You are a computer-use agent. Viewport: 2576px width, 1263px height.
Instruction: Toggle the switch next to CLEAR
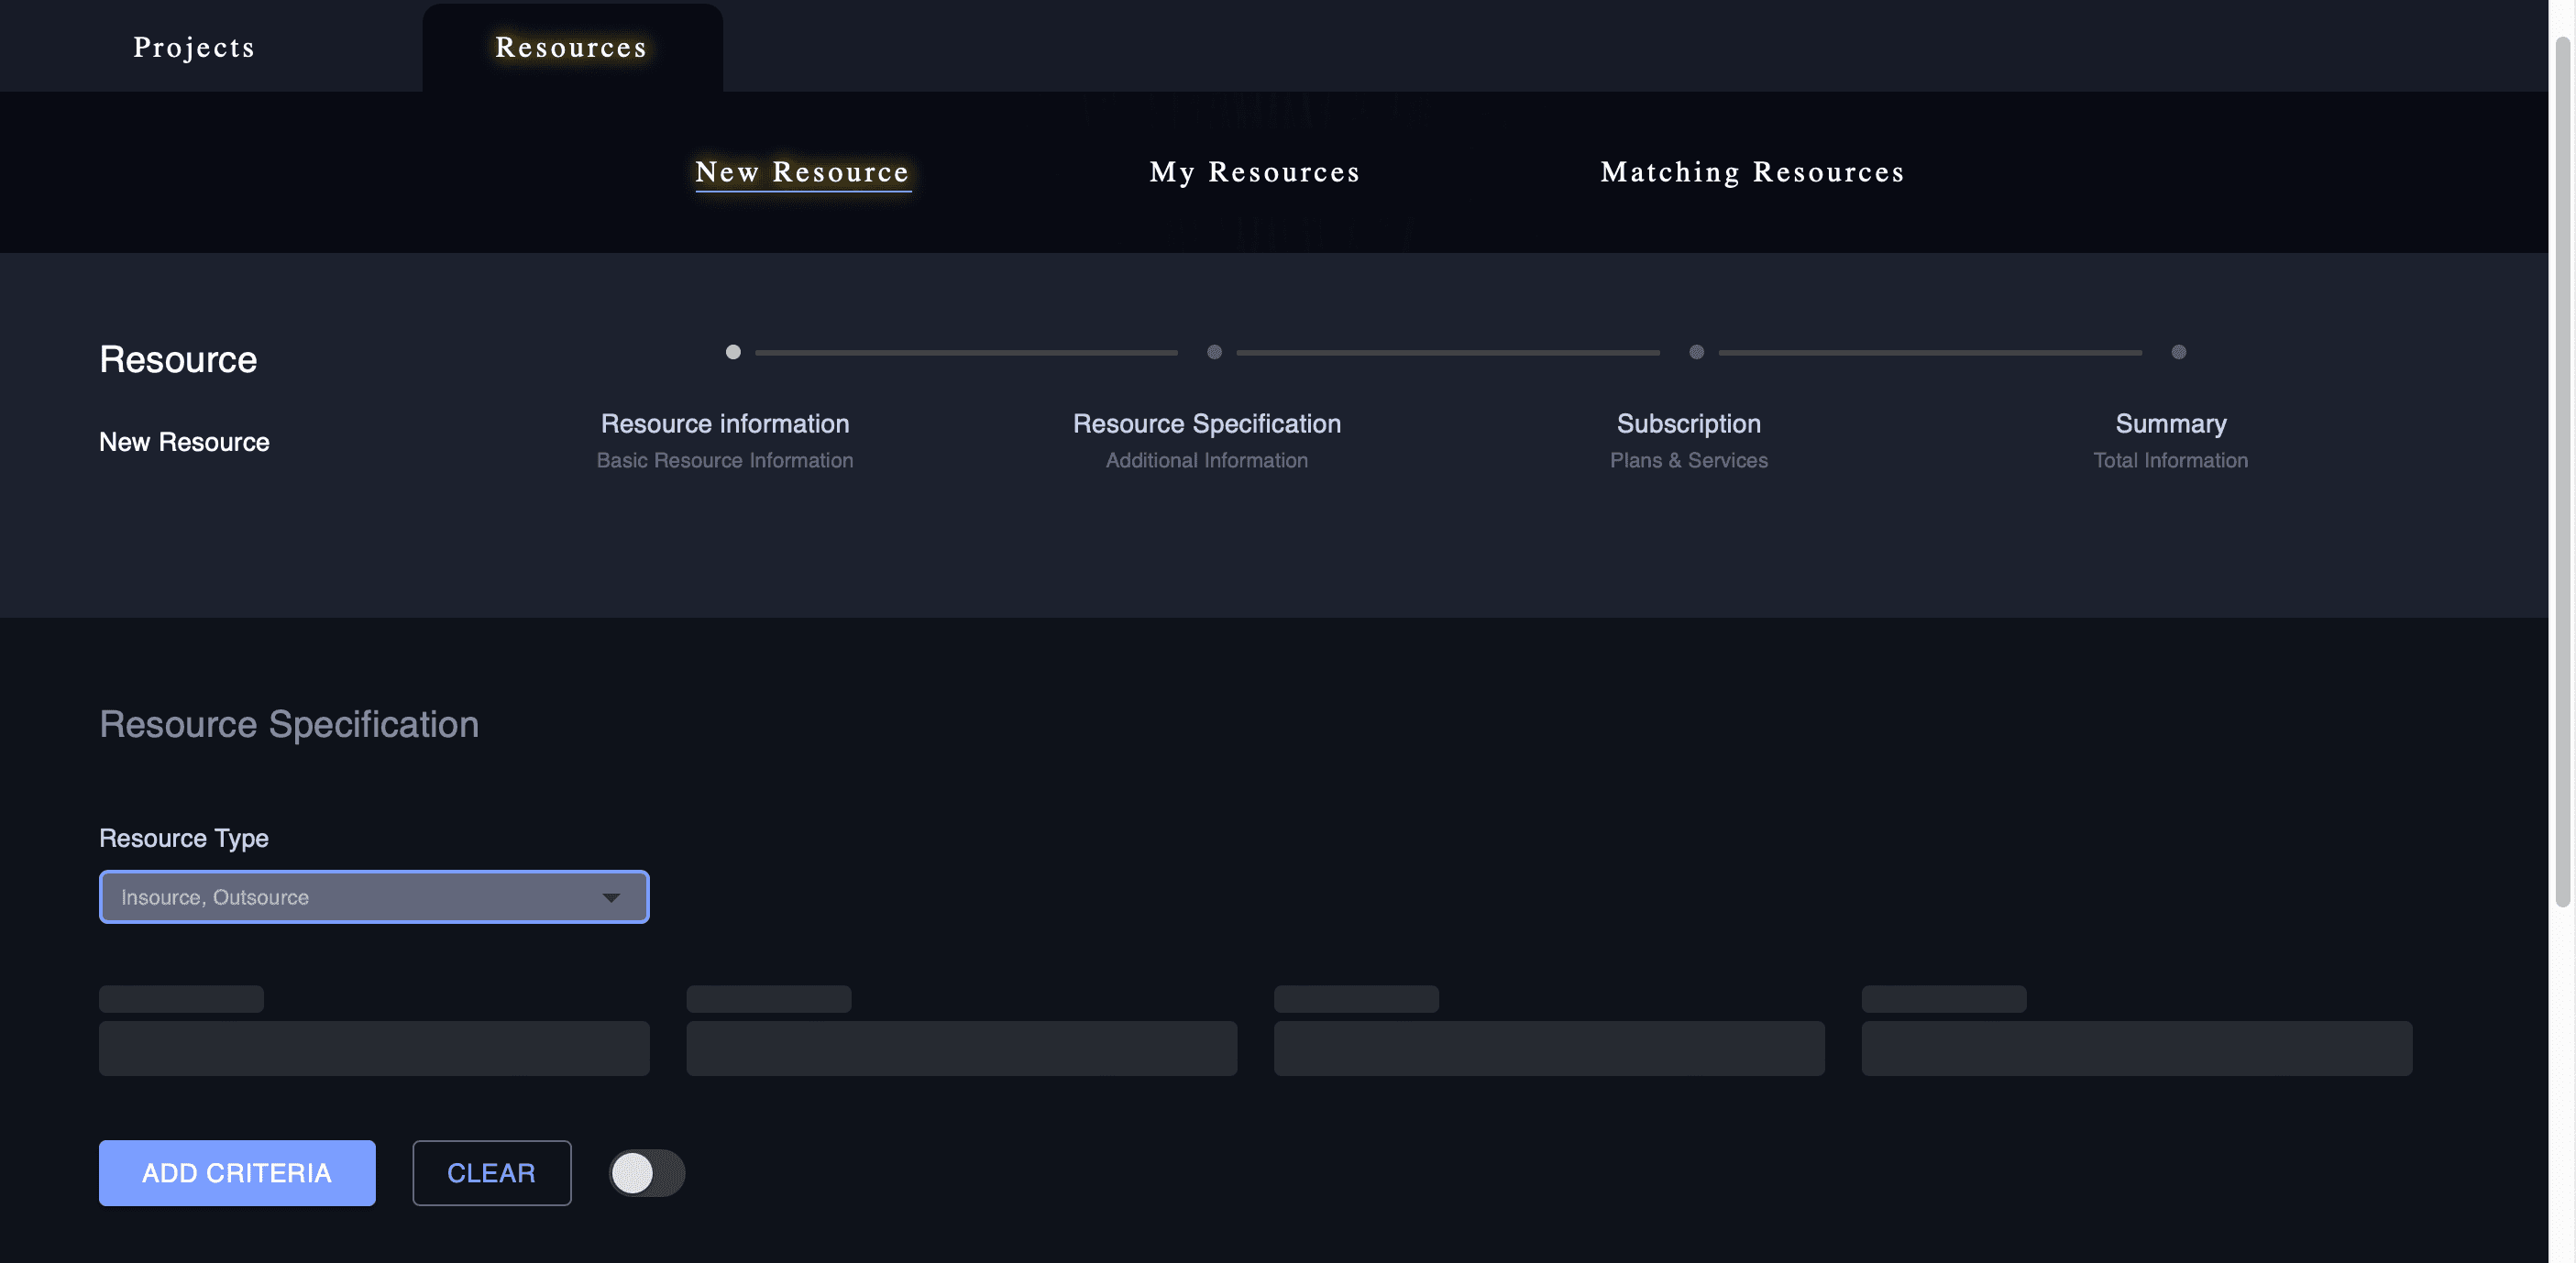tap(647, 1173)
